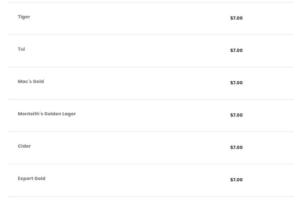The image size is (303, 201).
Task: Click the Tiger beer item name
Action: [x=24, y=17]
